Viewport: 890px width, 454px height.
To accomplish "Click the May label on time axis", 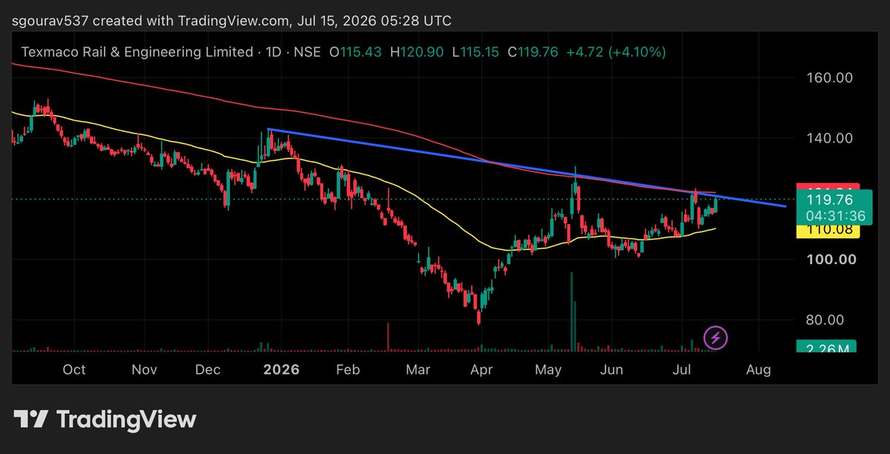I will pos(548,369).
